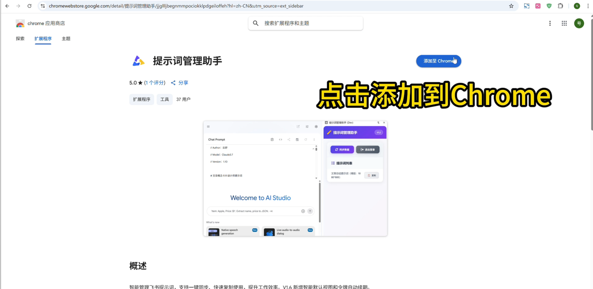Click the 37 用户 user count text
This screenshot has height=289, width=593.
point(183,100)
